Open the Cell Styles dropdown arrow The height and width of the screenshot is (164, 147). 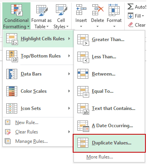[67, 27]
